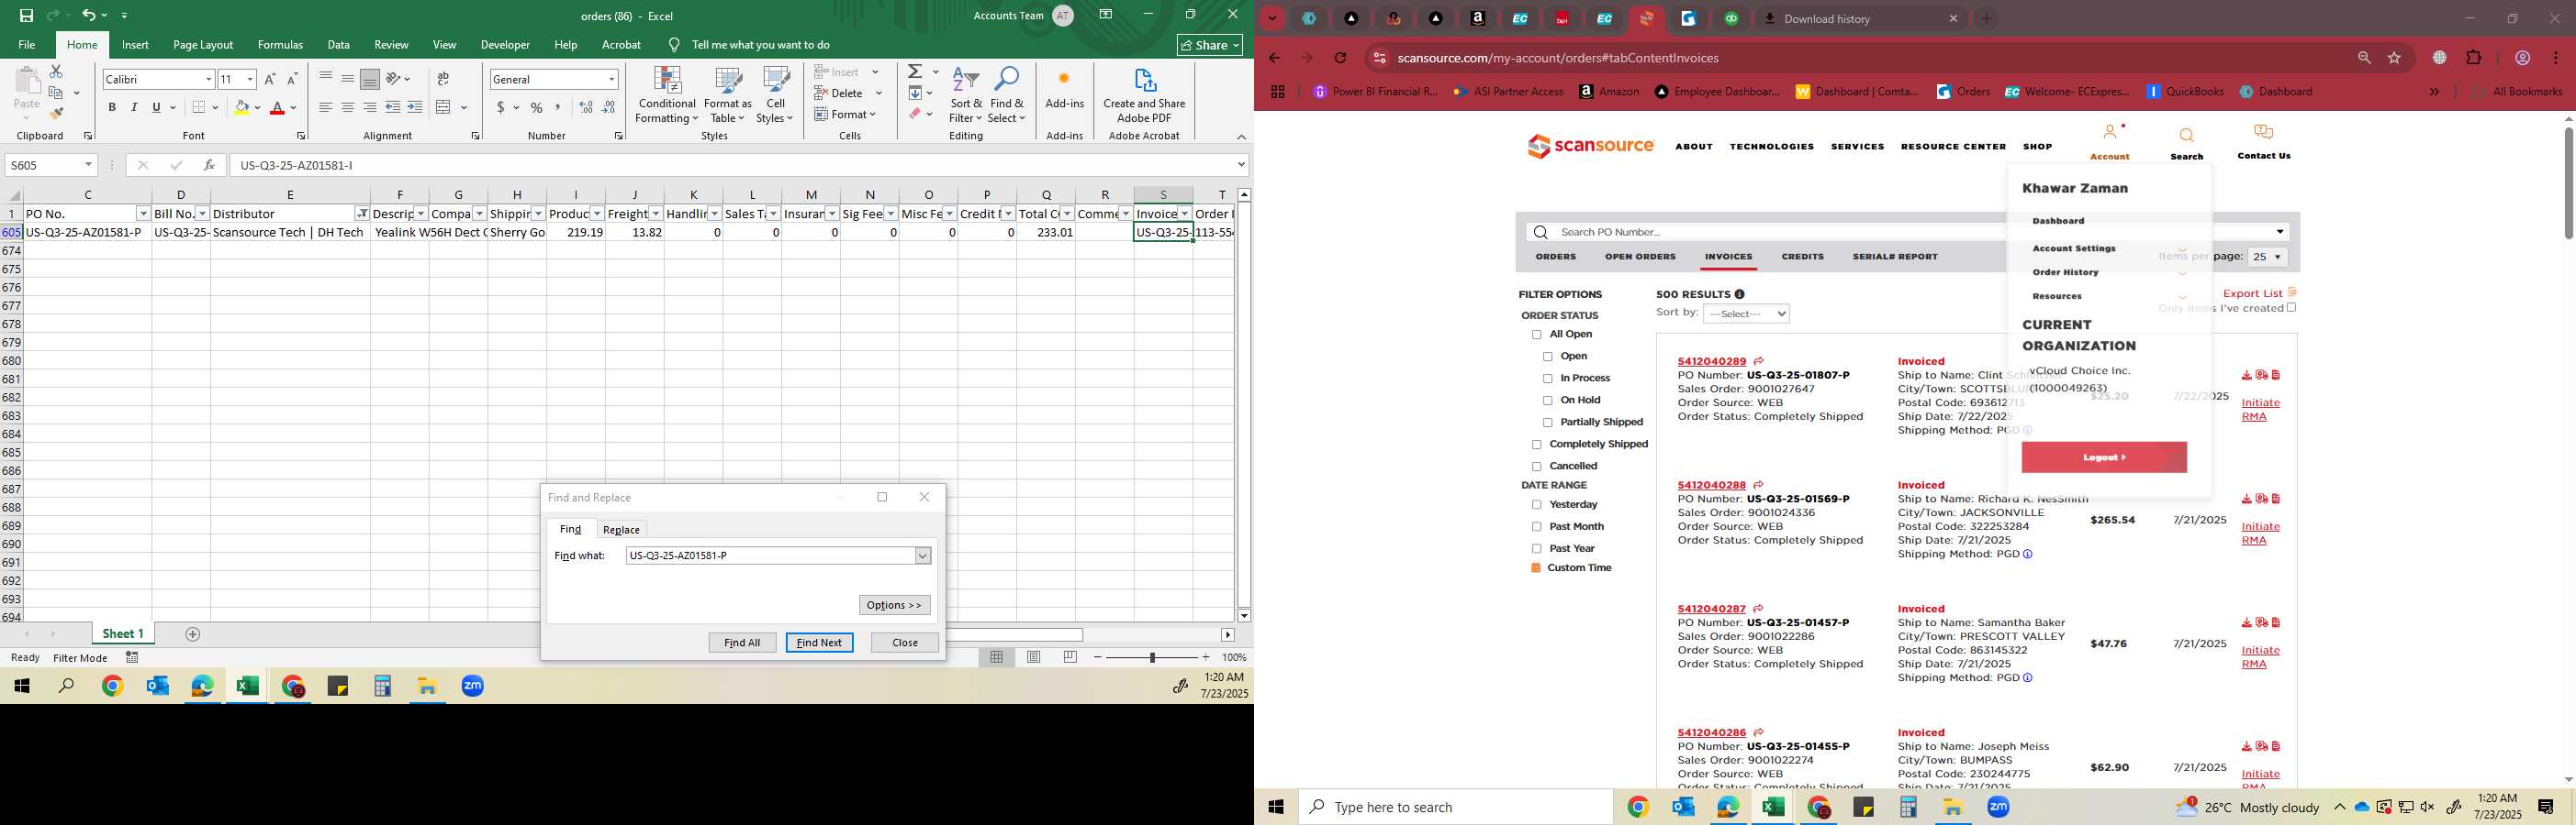Open the font size dropdown
The width and height of the screenshot is (2576, 825).
coord(250,79)
